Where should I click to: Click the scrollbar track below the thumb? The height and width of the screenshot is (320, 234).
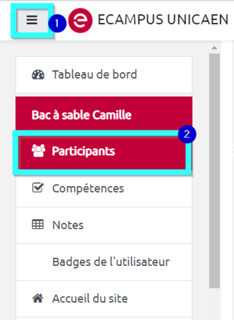tap(214, 304)
